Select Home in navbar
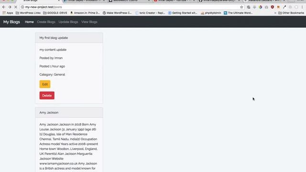The width and height of the screenshot is (306, 172). pos(29,22)
